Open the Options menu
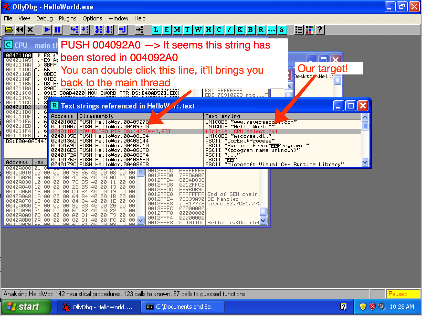Viewport: 422px width, 316px height. point(92,18)
